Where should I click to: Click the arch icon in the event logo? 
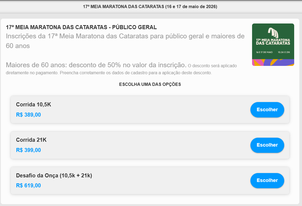[x=273, y=33]
